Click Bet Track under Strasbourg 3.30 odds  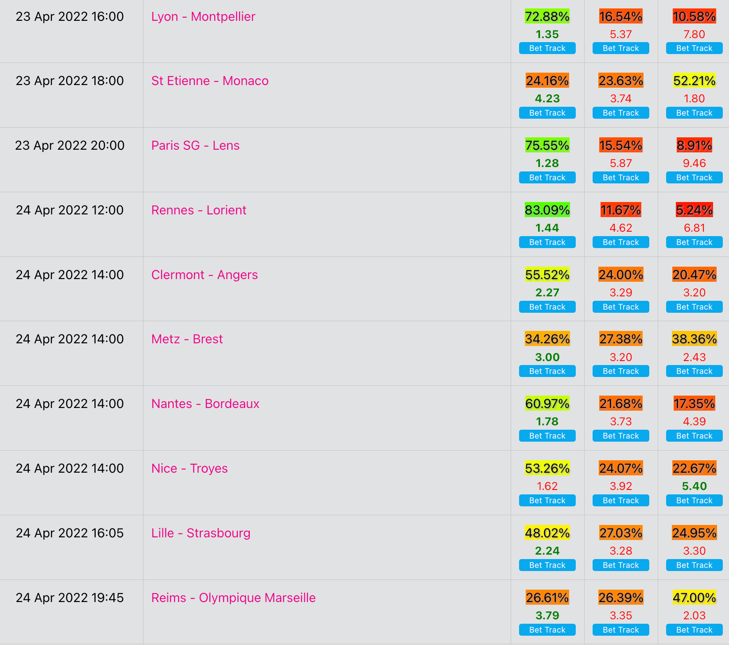694,565
